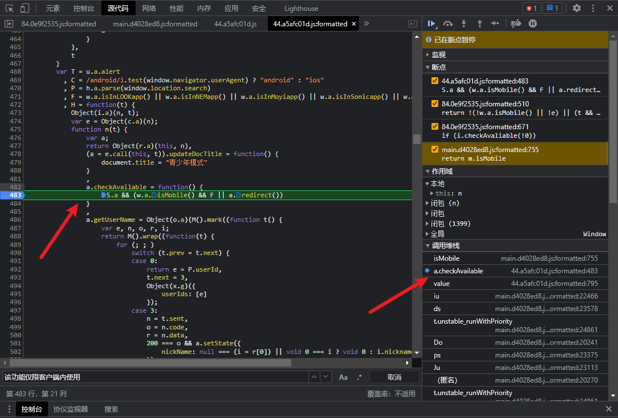Open the Lighthouse panel
The image size is (618, 418).
point(301,8)
